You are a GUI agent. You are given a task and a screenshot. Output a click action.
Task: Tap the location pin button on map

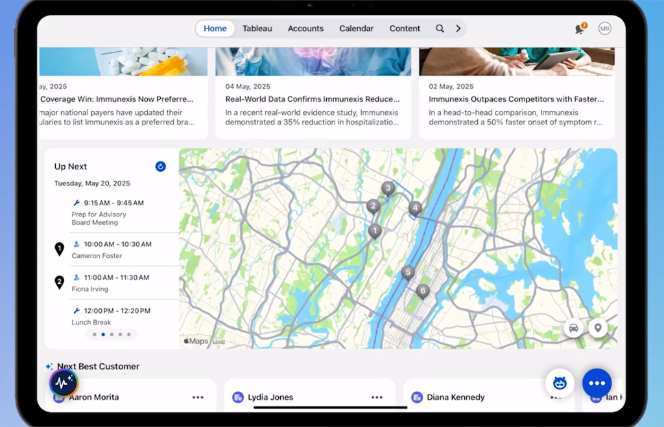pos(598,328)
